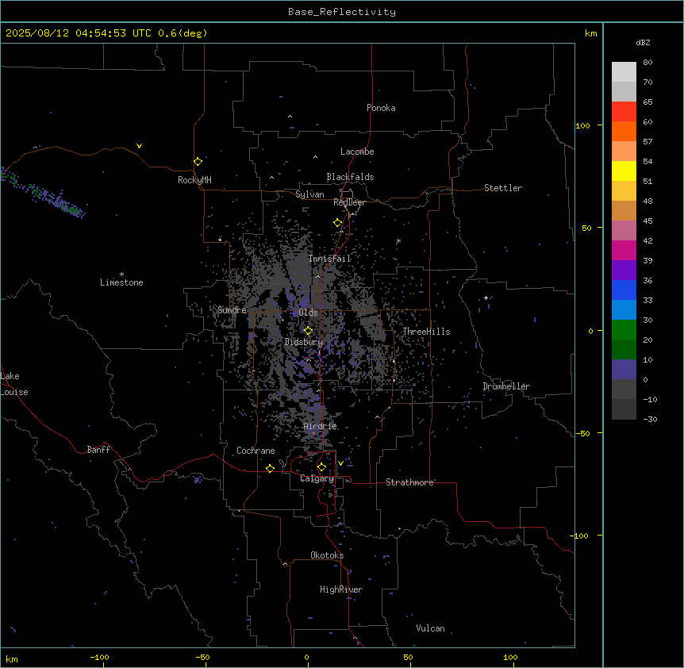The image size is (684, 668).
Task: Click the RedDeer city label
Action: point(349,202)
